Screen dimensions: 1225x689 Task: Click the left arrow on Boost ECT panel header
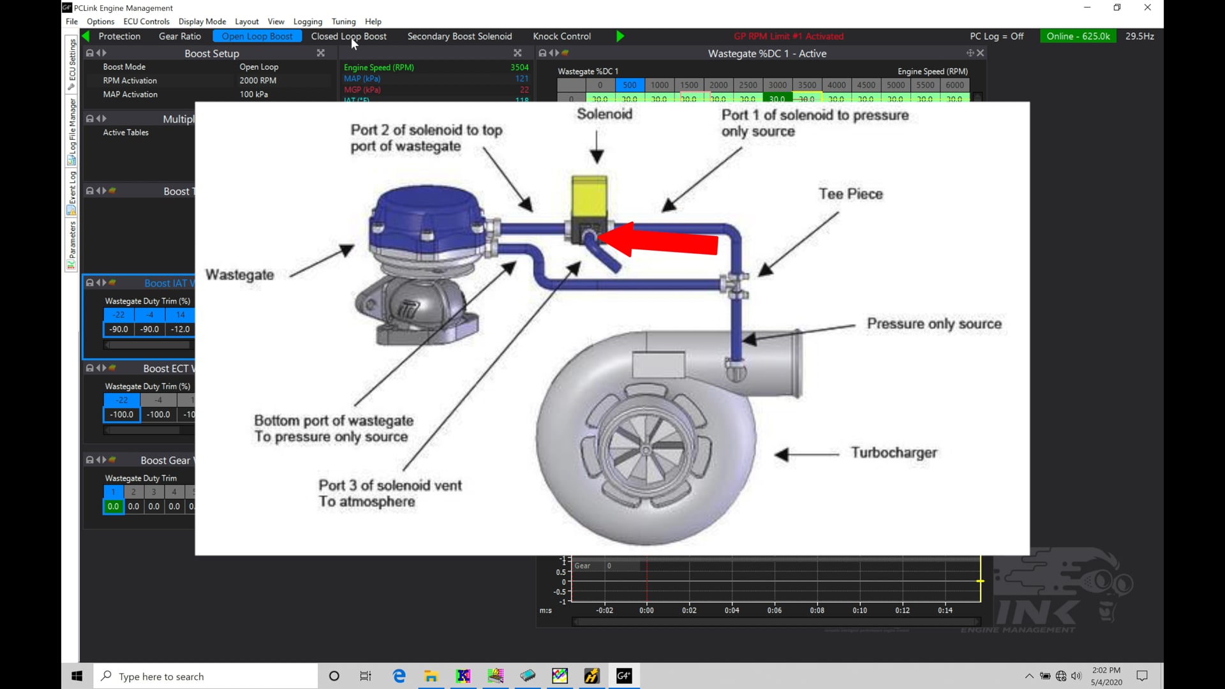pos(97,368)
